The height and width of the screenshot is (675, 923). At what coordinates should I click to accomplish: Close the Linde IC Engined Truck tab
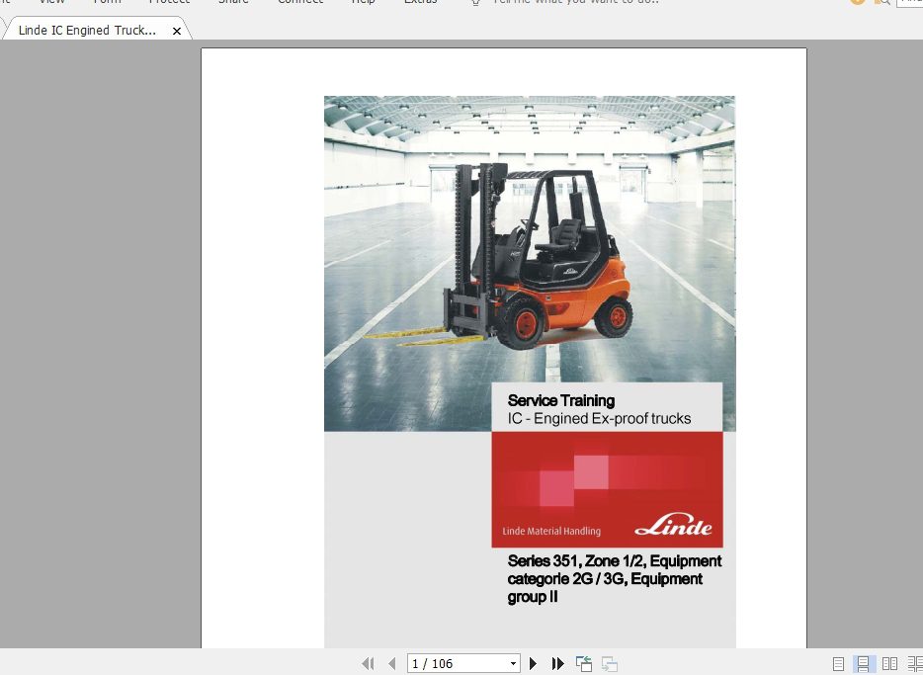click(x=177, y=32)
